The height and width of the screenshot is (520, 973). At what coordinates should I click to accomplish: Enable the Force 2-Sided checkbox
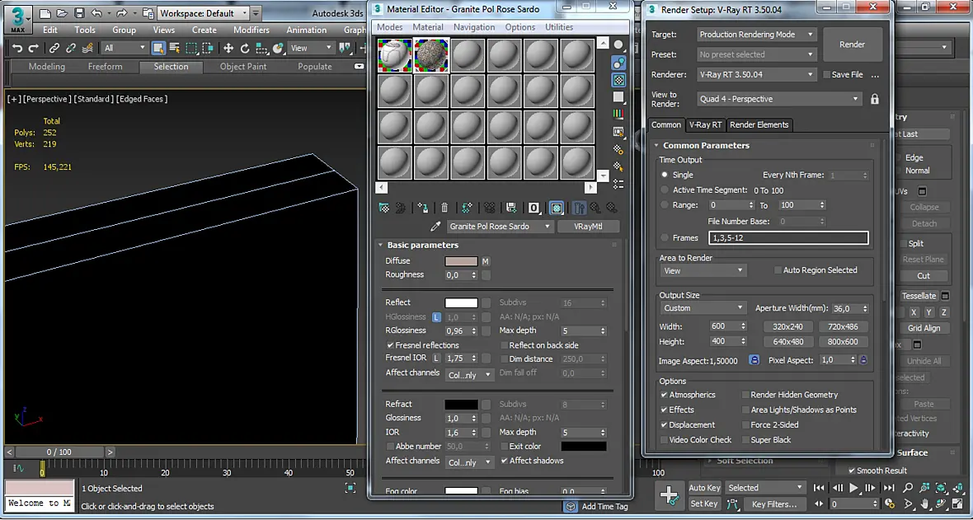pyautogui.click(x=746, y=425)
